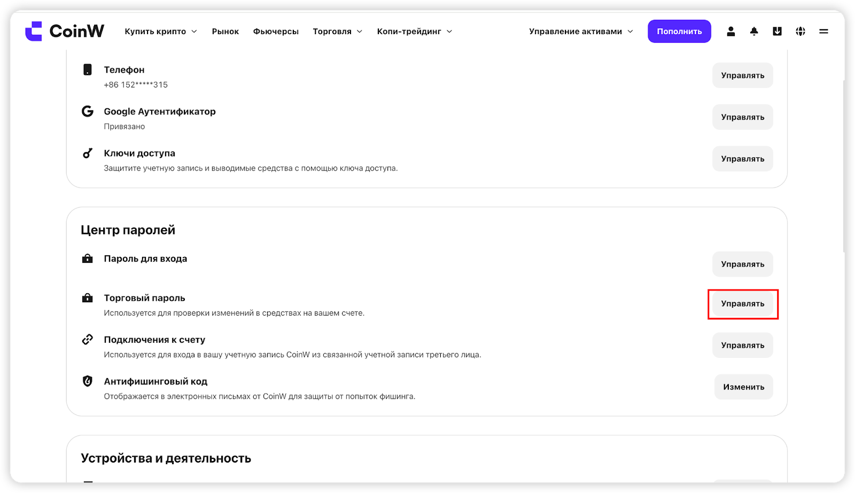The width and height of the screenshot is (855, 493).
Task: Open the language globe icon
Action: pyautogui.click(x=800, y=32)
